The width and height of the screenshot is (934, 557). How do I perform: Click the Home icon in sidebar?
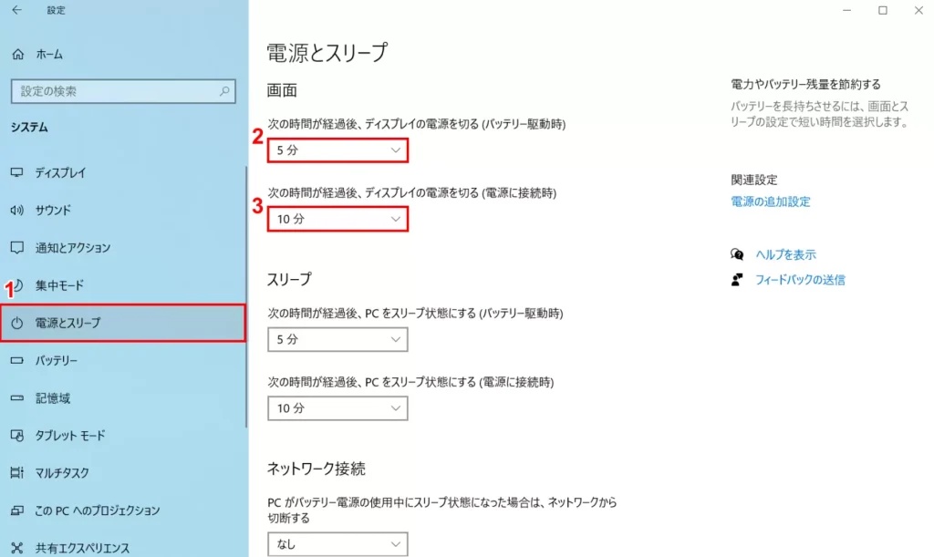[18, 54]
